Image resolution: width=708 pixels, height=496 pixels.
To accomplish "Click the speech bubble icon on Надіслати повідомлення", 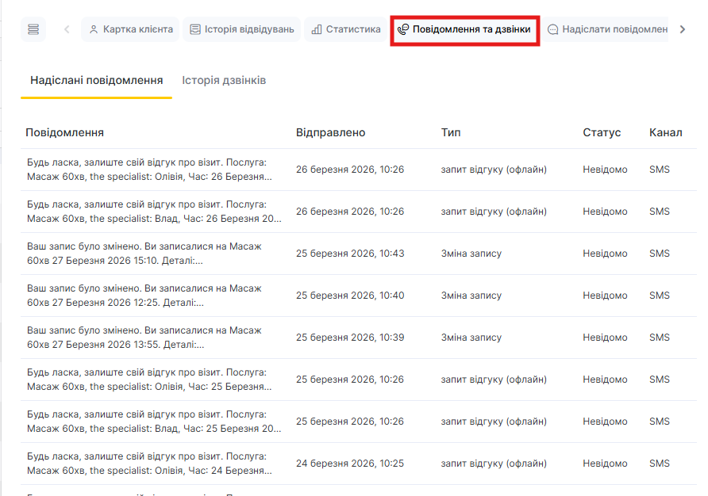I will point(553,29).
